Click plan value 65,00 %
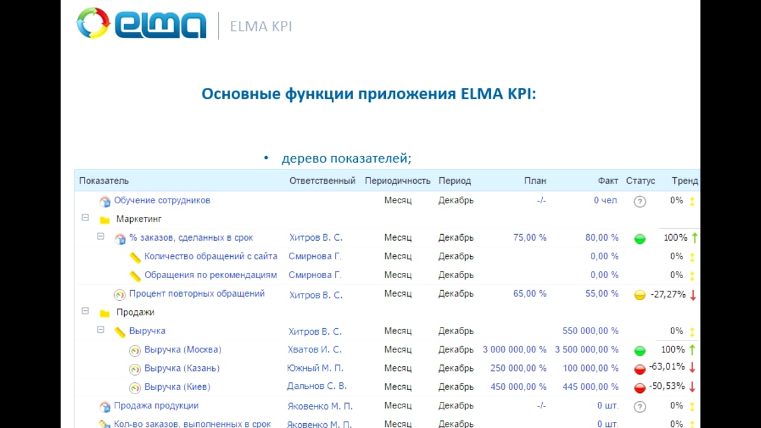 (x=530, y=294)
